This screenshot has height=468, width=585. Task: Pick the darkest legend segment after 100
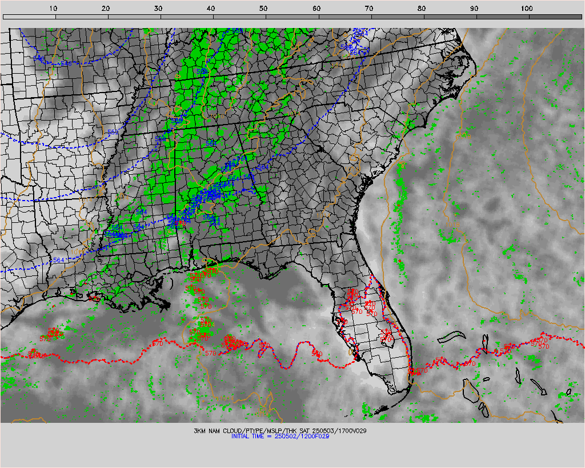pyautogui.click(x=555, y=17)
